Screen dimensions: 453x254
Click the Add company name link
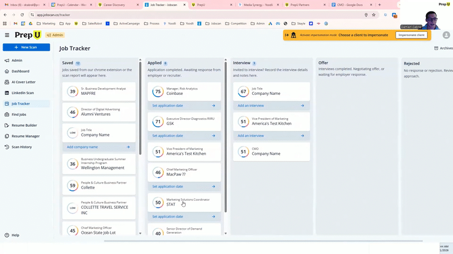click(82, 147)
